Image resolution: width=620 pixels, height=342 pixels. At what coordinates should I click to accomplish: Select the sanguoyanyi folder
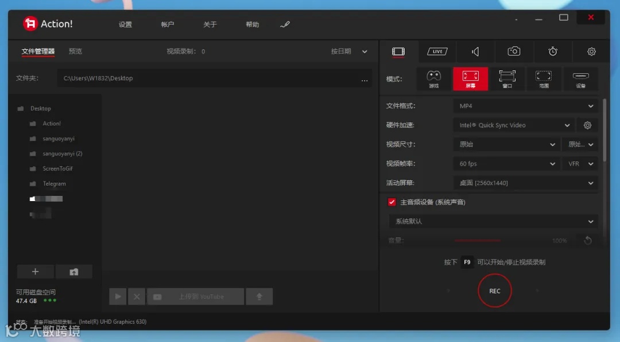59,139
